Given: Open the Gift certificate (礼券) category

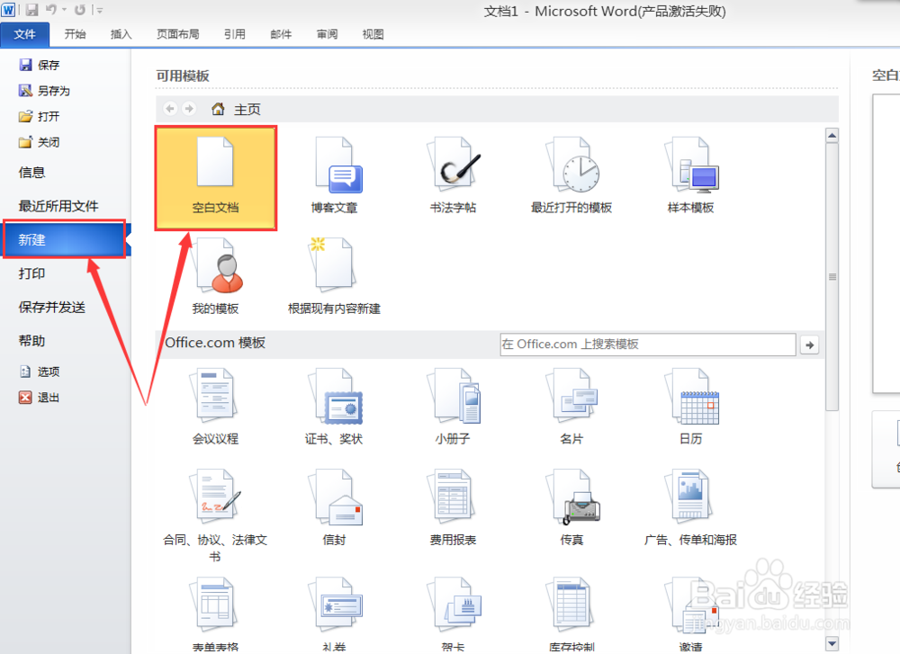Looking at the screenshot, I should tap(334, 615).
